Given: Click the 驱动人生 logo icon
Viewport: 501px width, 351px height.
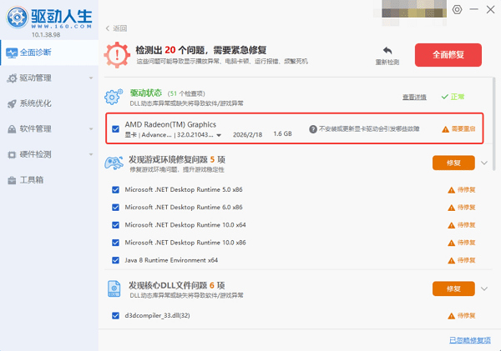Looking at the screenshot, I should pos(18,18).
